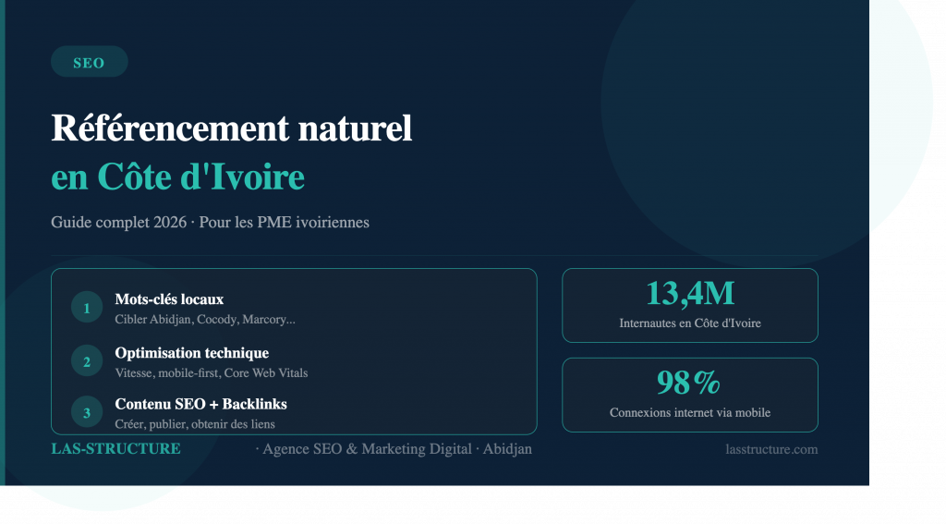Click "Internautes en Côte d'Ivoire" label

(690, 323)
